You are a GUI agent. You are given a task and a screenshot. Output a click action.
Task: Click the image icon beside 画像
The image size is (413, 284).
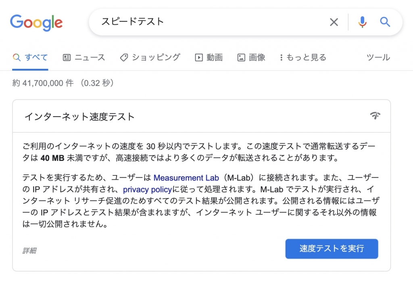pos(240,57)
